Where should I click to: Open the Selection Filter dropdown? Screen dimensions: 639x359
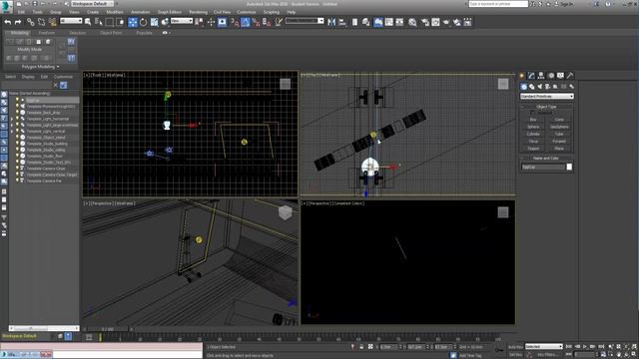click(71, 21)
